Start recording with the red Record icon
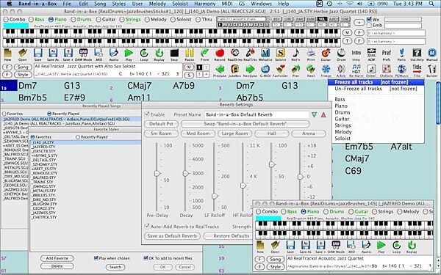 click(x=220, y=54)
